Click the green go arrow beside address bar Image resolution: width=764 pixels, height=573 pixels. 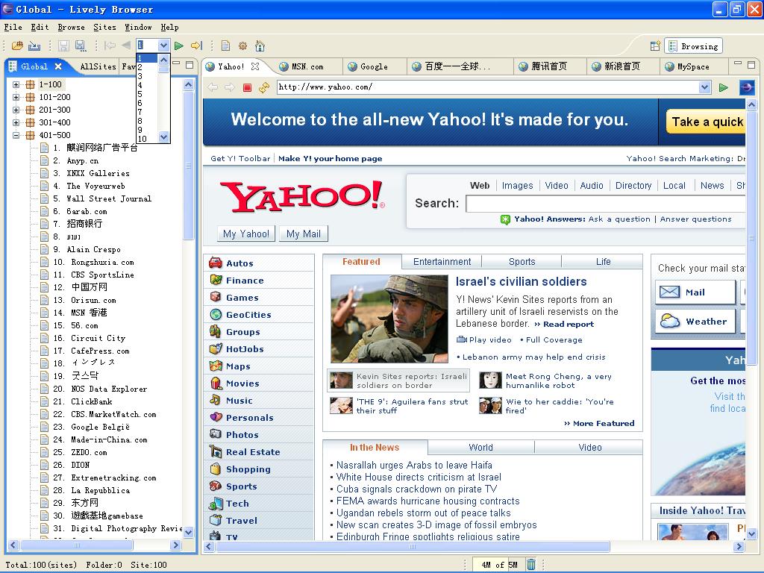click(724, 88)
